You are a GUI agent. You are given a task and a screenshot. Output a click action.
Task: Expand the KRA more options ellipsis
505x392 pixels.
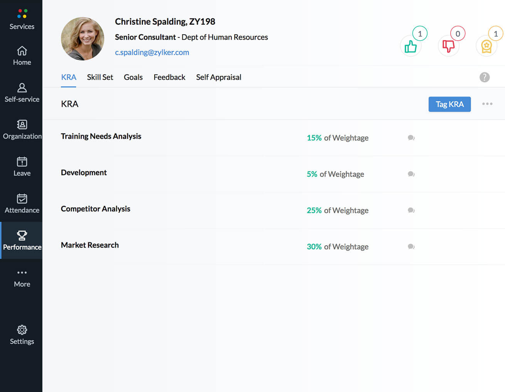[487, 104]
